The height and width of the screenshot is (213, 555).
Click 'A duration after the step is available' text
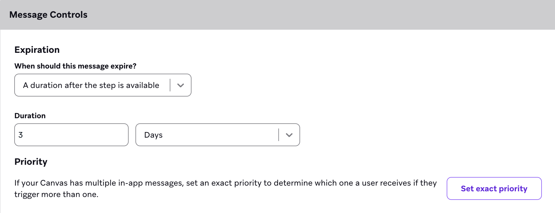click(x=91, y=85)
